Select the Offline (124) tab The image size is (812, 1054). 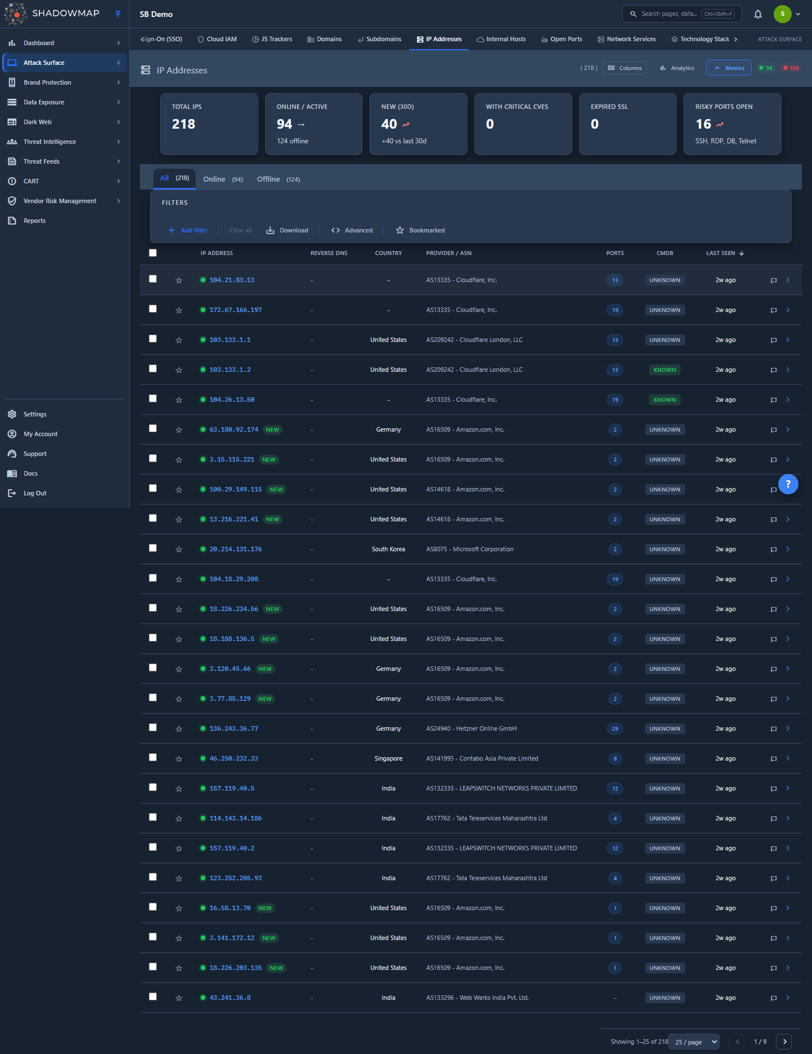pos(279,179)
